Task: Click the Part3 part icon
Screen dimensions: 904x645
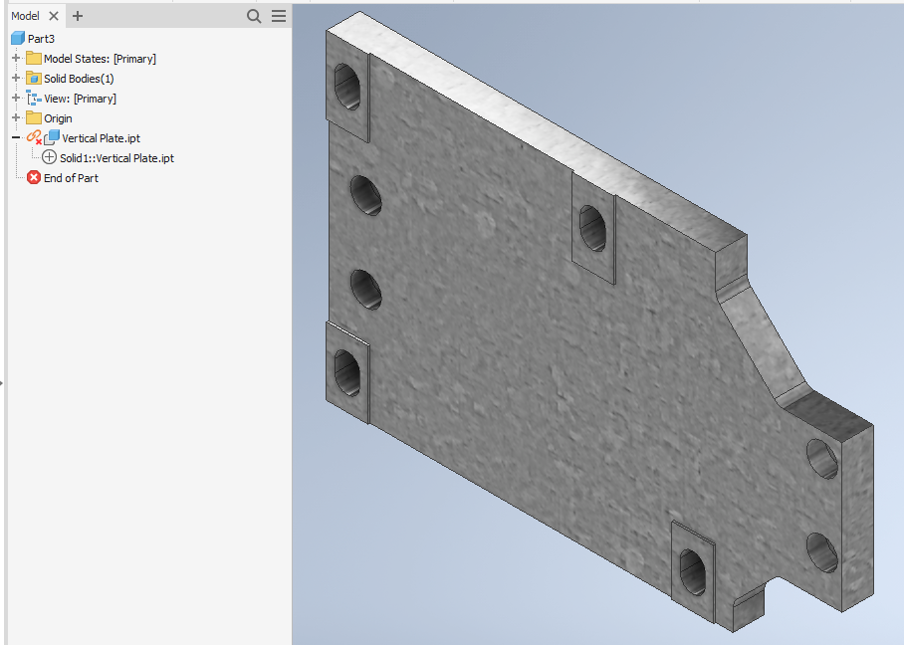Action: 17,38
